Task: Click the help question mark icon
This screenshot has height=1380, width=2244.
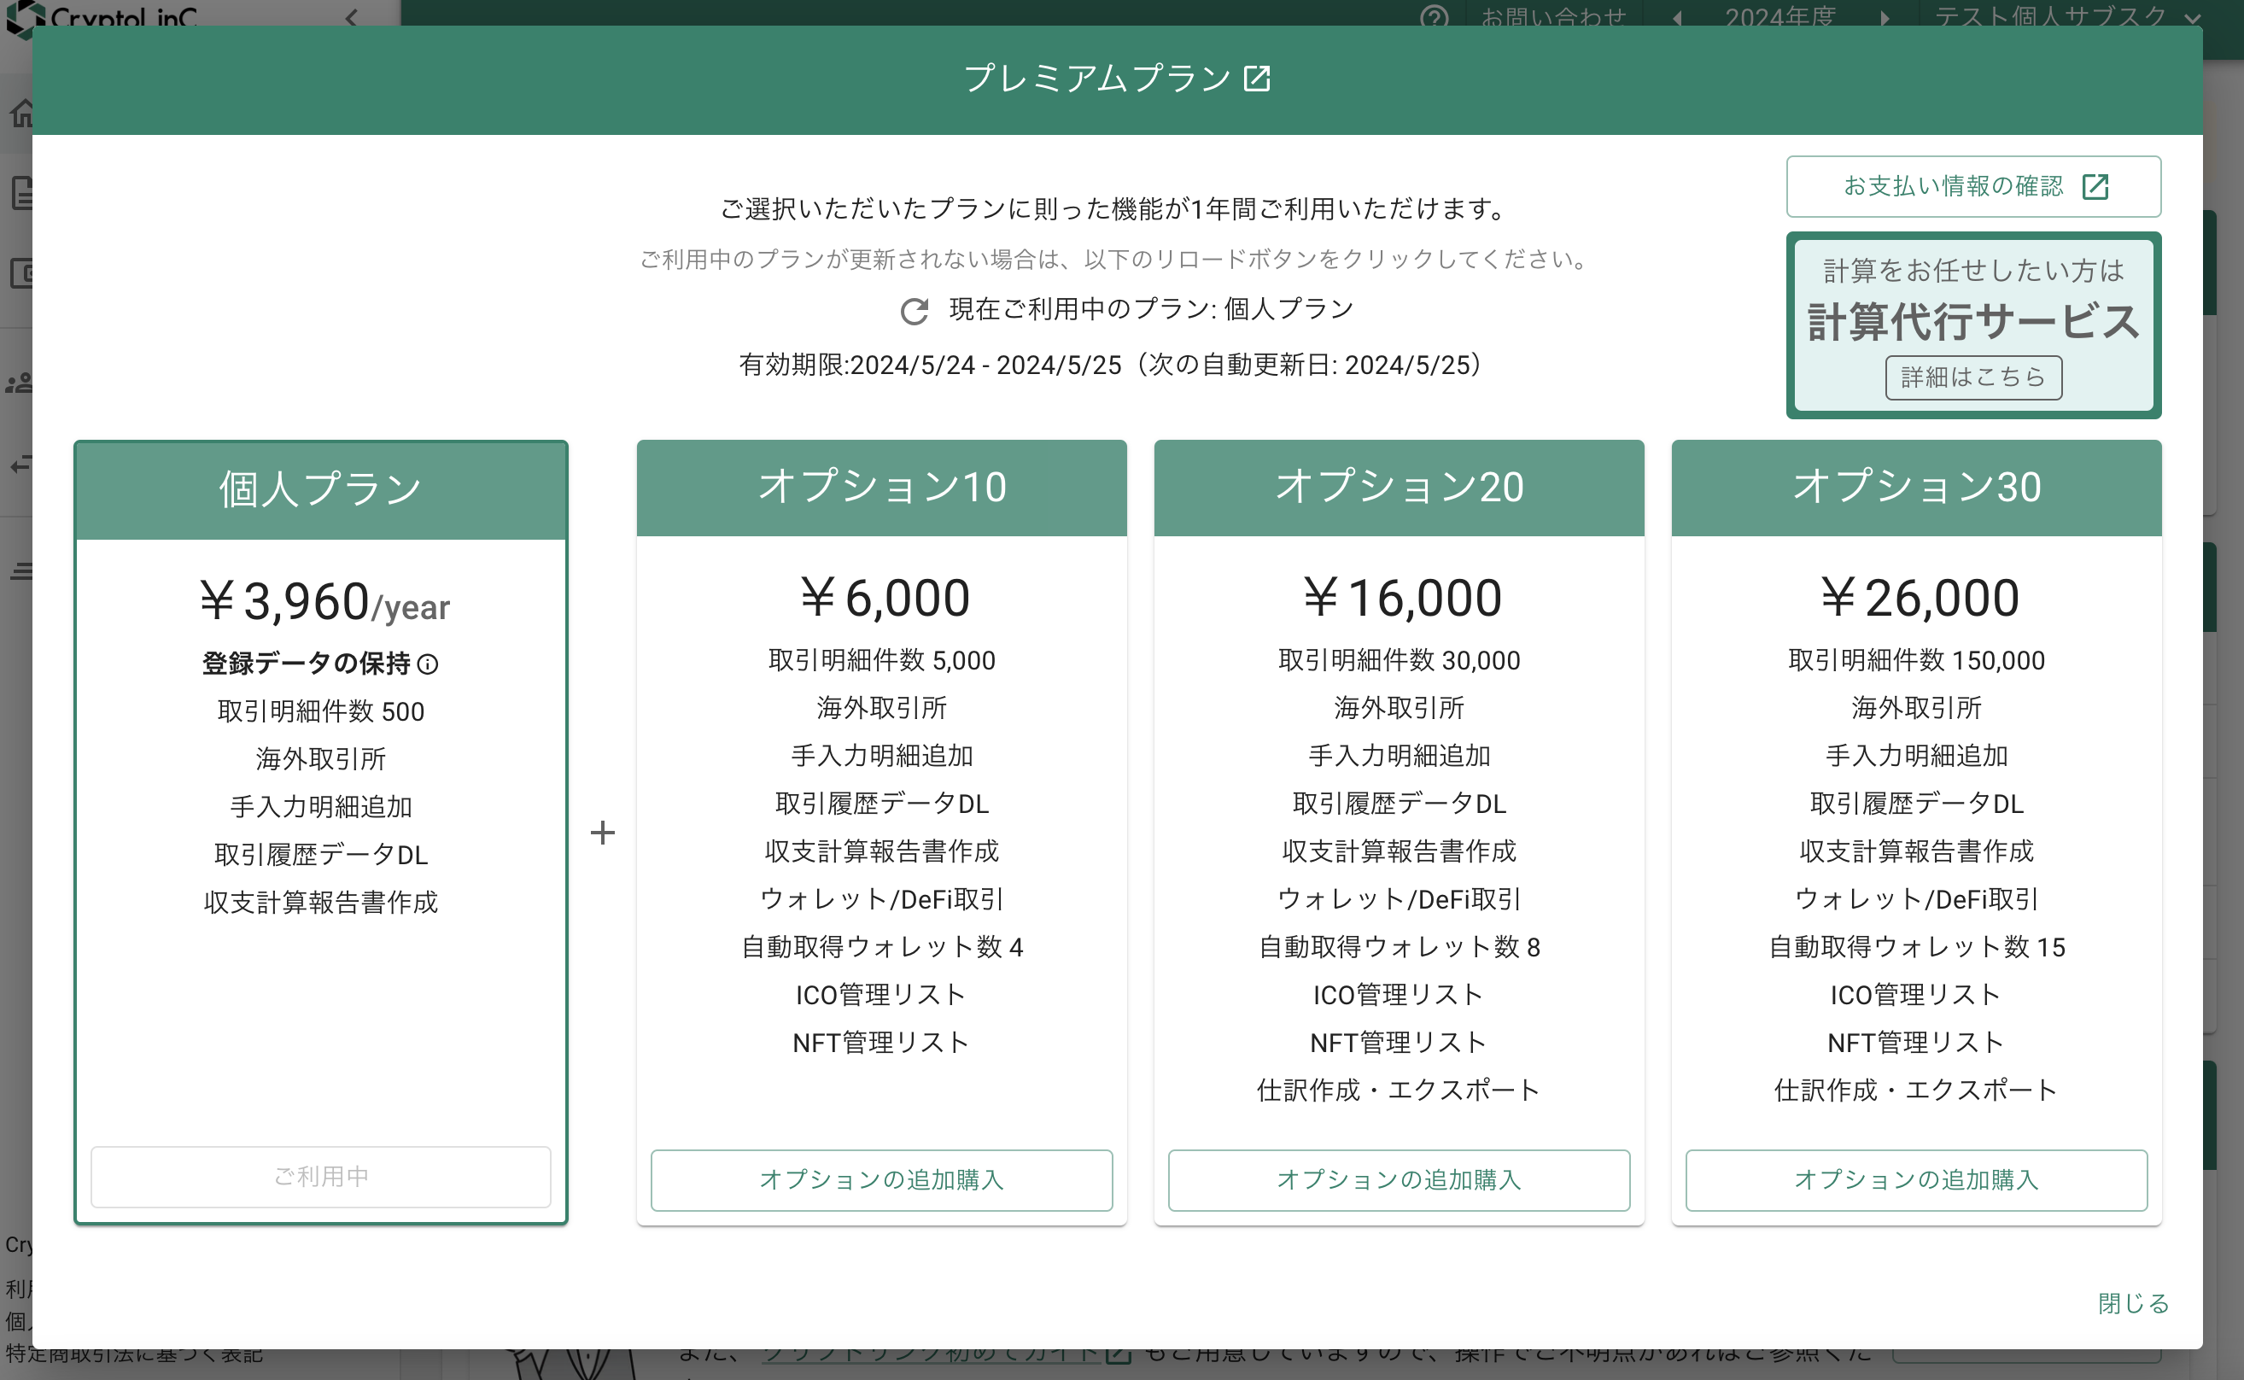Action: tap(1434, 17)
